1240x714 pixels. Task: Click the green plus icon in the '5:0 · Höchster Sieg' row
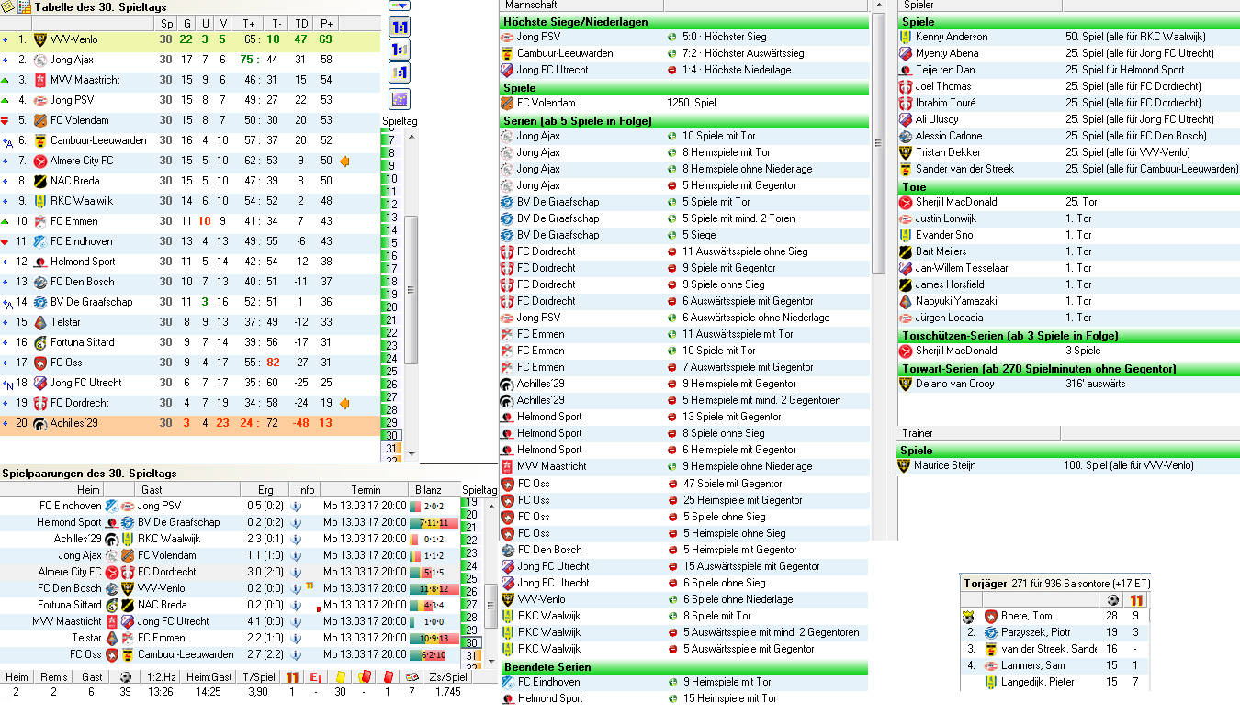point(672,37)
